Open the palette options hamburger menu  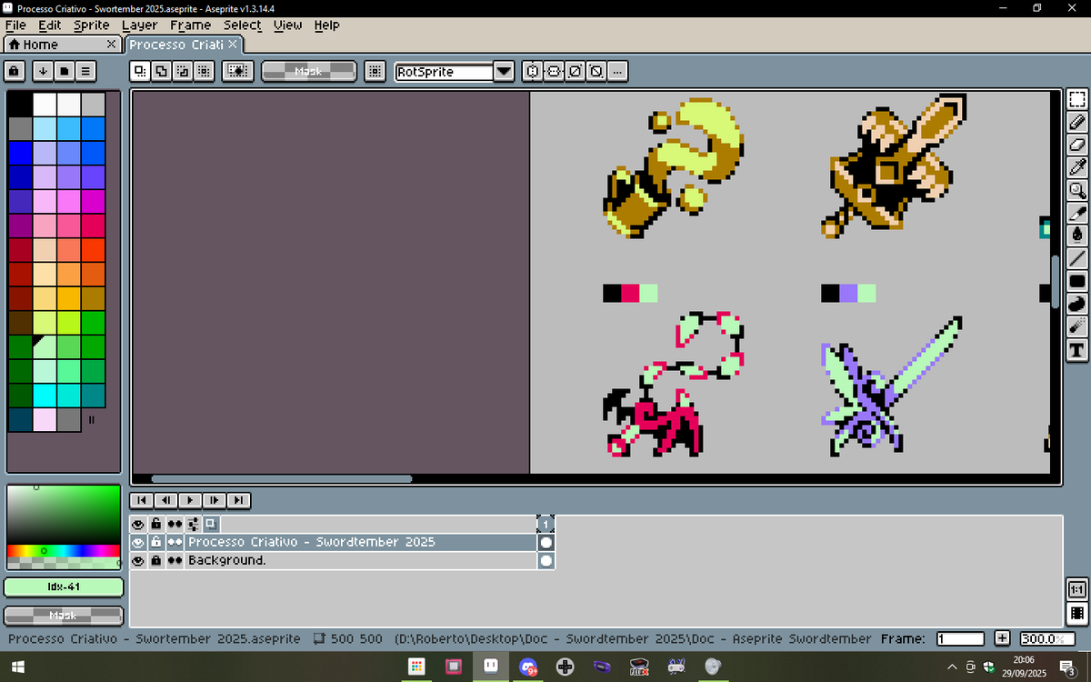85,71
